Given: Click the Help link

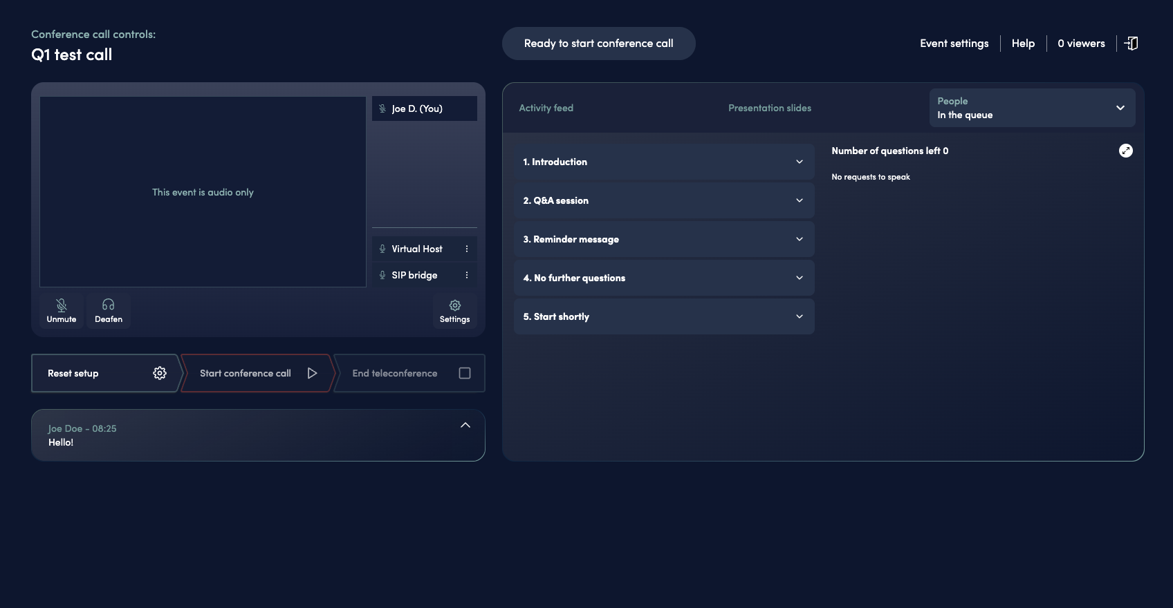Looking at the screenshot, I should click(x=1023, y=44).
